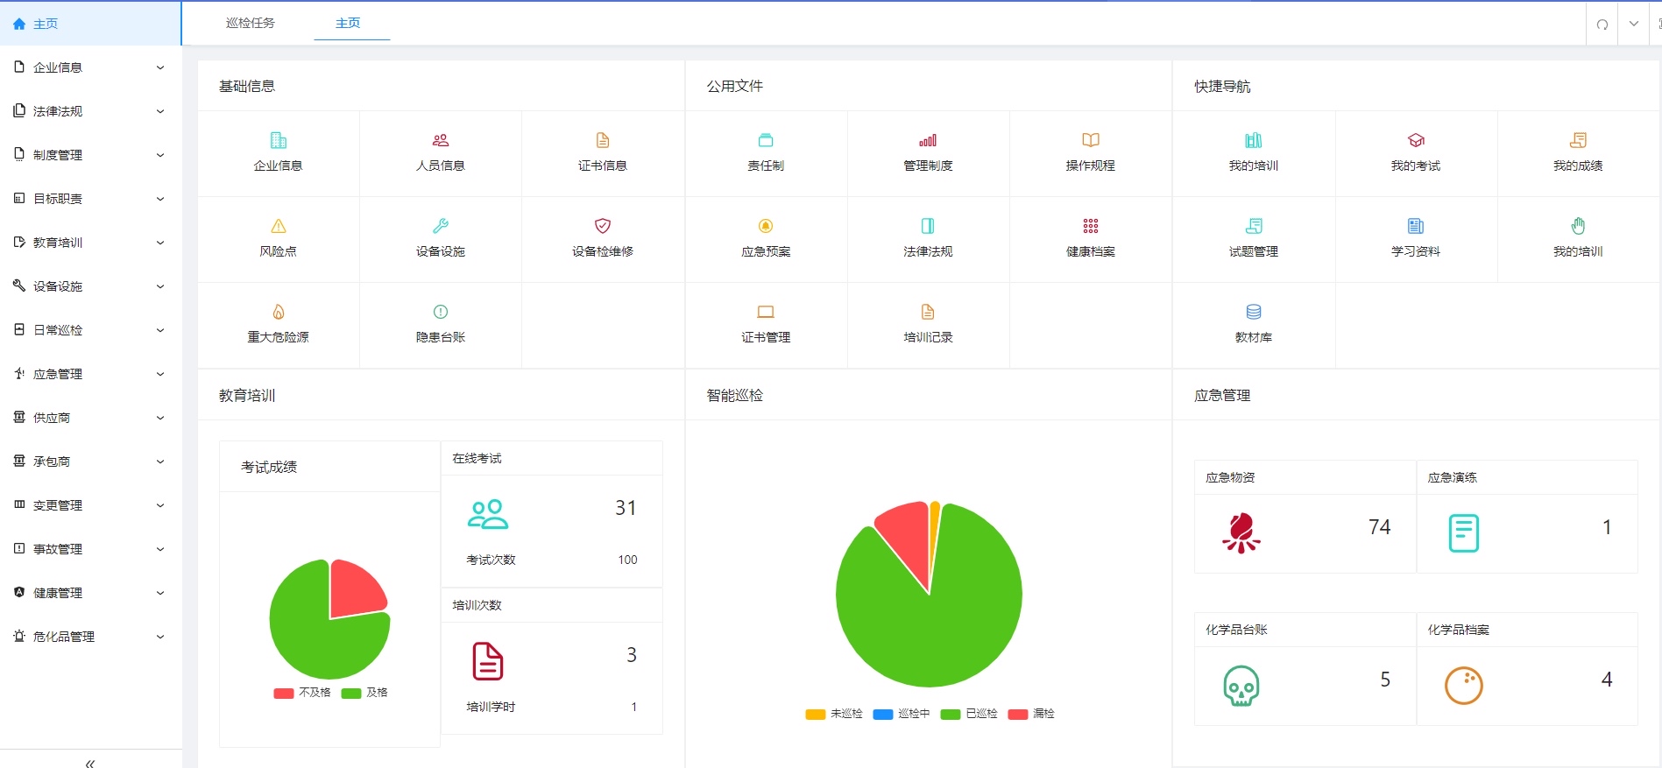
Task: Open the 风险点 warning triangle icon
Action: 279,226
